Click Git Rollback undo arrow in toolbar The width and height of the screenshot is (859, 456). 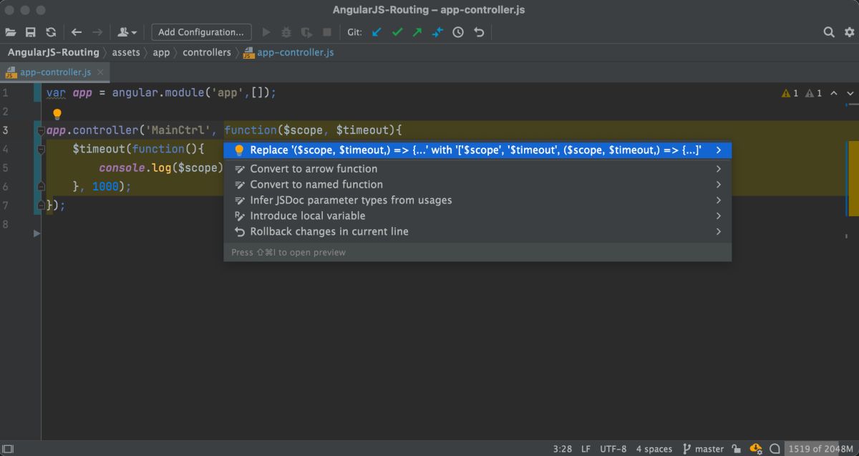pyautogui.click(x=479, y=32)
